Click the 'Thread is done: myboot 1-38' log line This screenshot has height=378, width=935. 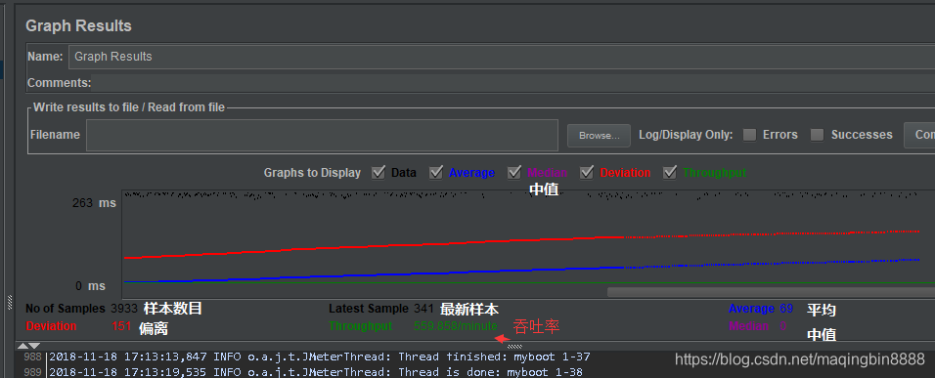pos(316,373)
